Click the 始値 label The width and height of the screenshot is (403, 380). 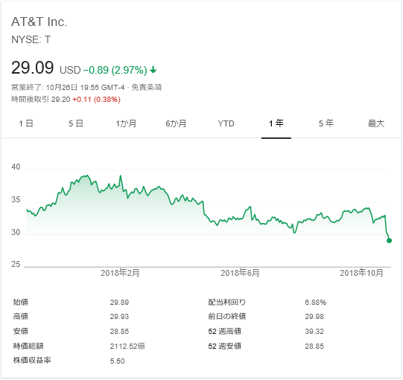[21, 302]
